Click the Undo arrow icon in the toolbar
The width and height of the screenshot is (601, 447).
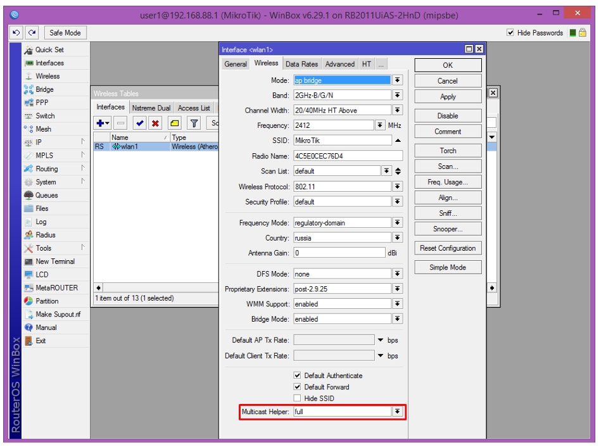click(x=16, y=32)
